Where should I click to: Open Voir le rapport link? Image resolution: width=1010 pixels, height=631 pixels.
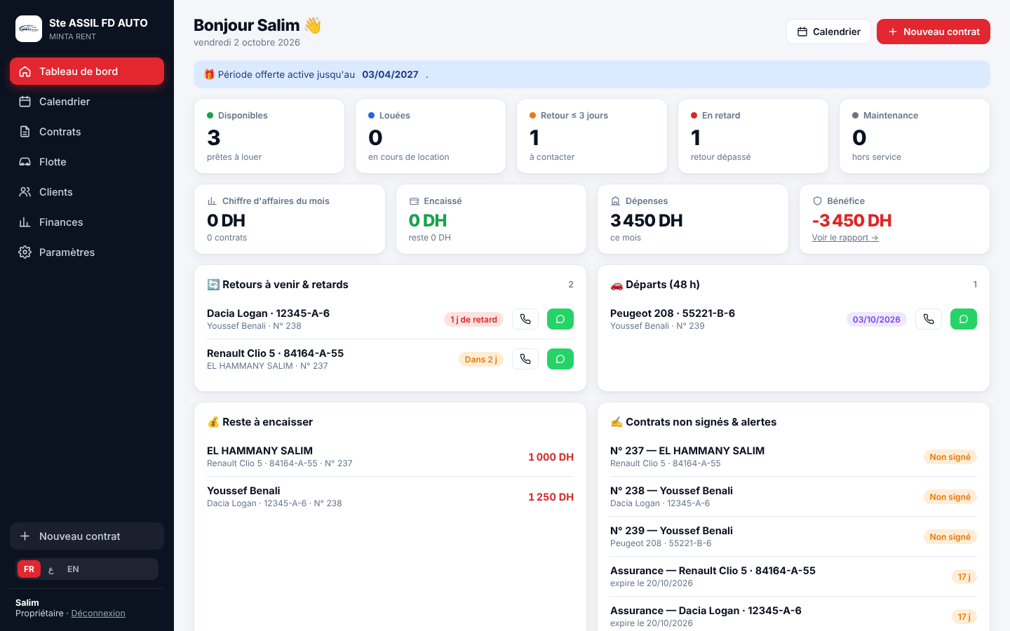pos(845,238)
